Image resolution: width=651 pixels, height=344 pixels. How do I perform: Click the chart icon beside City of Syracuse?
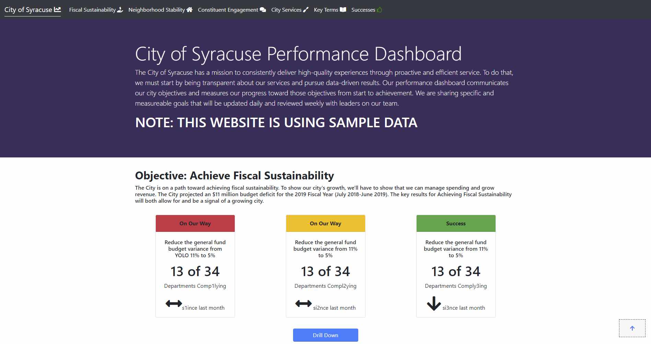(57, 10)
